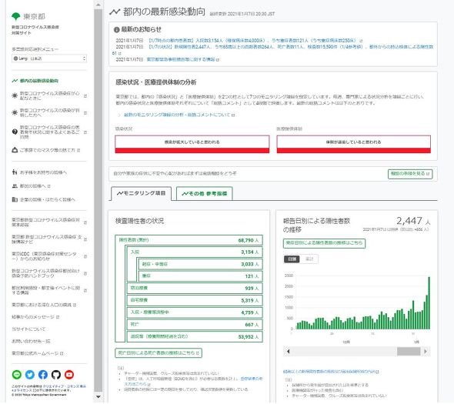Screen dimensions: 454x404
Task: Switch to the モニタリング項目 tab
Action: (142, 193)
